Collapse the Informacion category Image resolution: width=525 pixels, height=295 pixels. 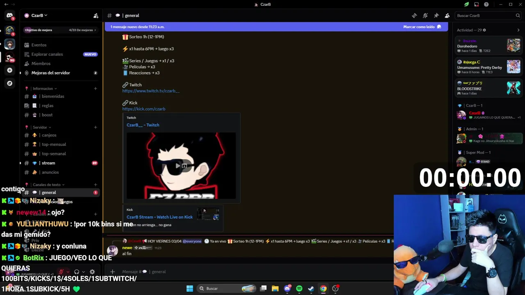(x=45, y=88)
